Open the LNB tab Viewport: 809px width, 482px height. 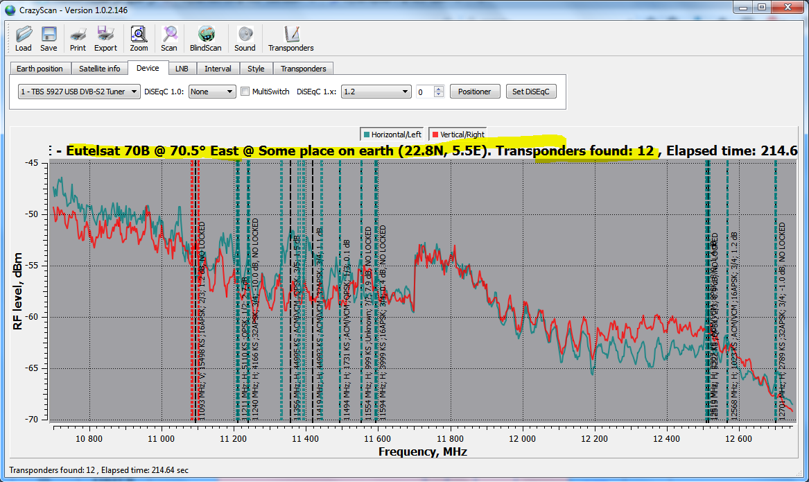pos(182,69)
